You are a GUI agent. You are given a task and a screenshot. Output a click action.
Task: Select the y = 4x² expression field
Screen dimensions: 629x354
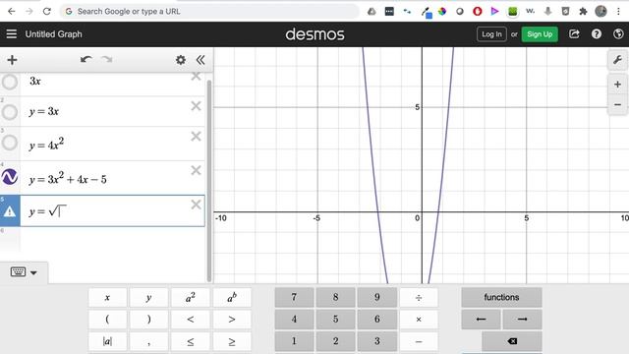(112, 144)
